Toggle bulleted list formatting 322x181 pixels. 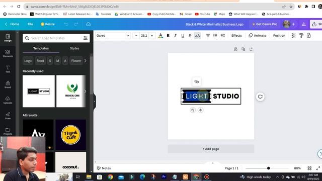click(x=215, y=36)
